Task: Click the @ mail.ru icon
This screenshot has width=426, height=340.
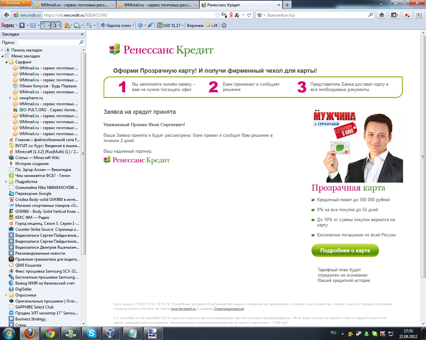Action: 140,25
